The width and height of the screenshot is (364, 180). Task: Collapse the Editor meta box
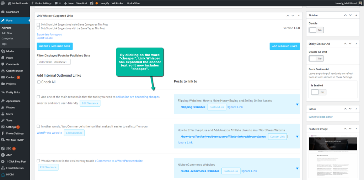point(356,109)
